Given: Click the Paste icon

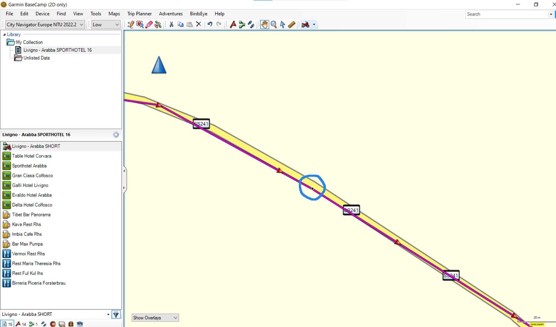Looking at the screenshot, I should 189,24.
